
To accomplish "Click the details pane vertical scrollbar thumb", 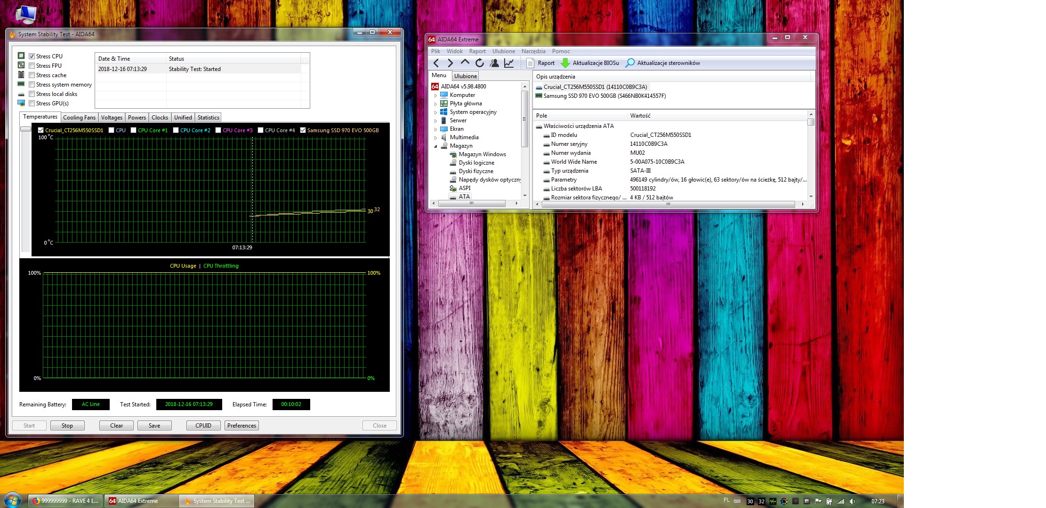I will [x=811, y=122].
